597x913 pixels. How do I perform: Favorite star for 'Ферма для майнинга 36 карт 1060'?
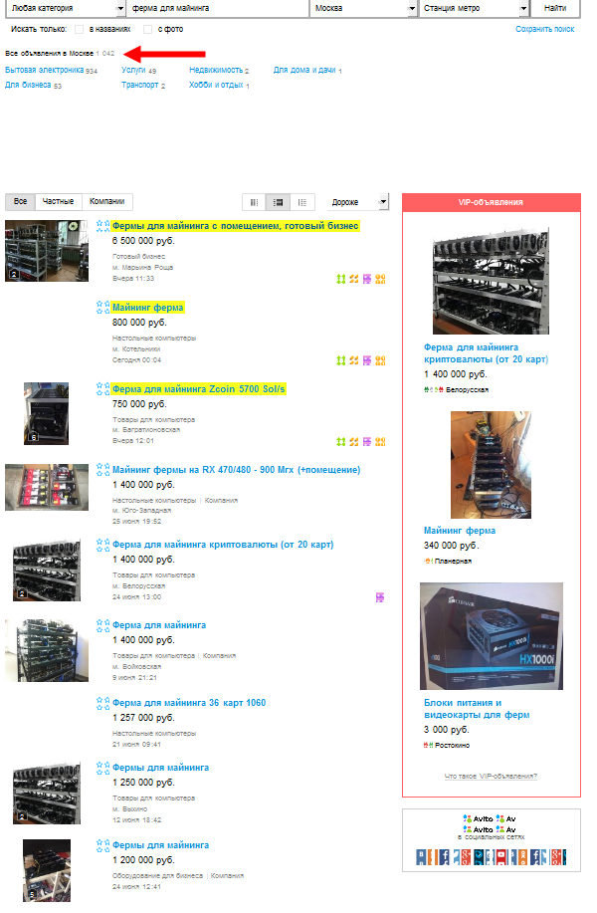pyautogui.click(x=102, y=703)
